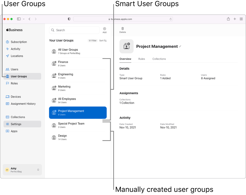Click the Delete icon above Project Management
This screenshot has height=195, width=246.
[122, 30]
